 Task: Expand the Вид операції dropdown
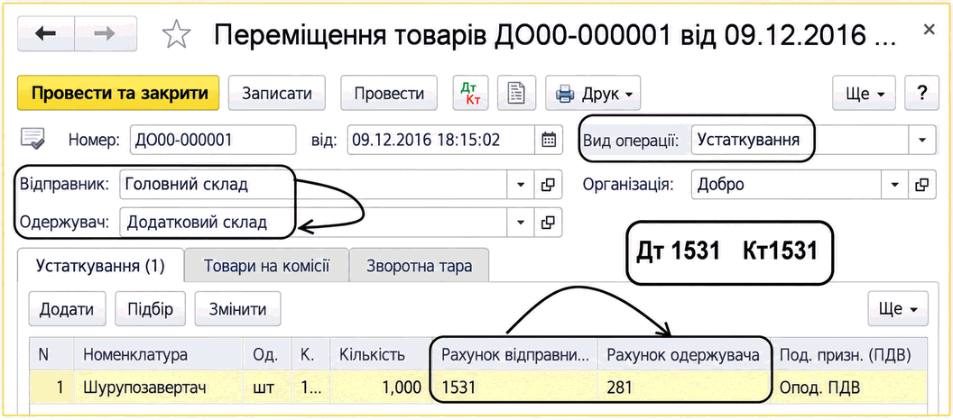point(922,140)
